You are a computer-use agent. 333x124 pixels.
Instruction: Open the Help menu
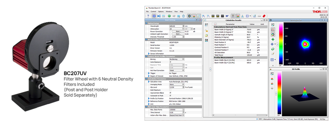click(x=181, y=11)
